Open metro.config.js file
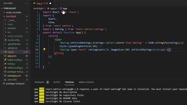Image resolution: width=187 pixels, height=105 pixels. pos(15,68)
